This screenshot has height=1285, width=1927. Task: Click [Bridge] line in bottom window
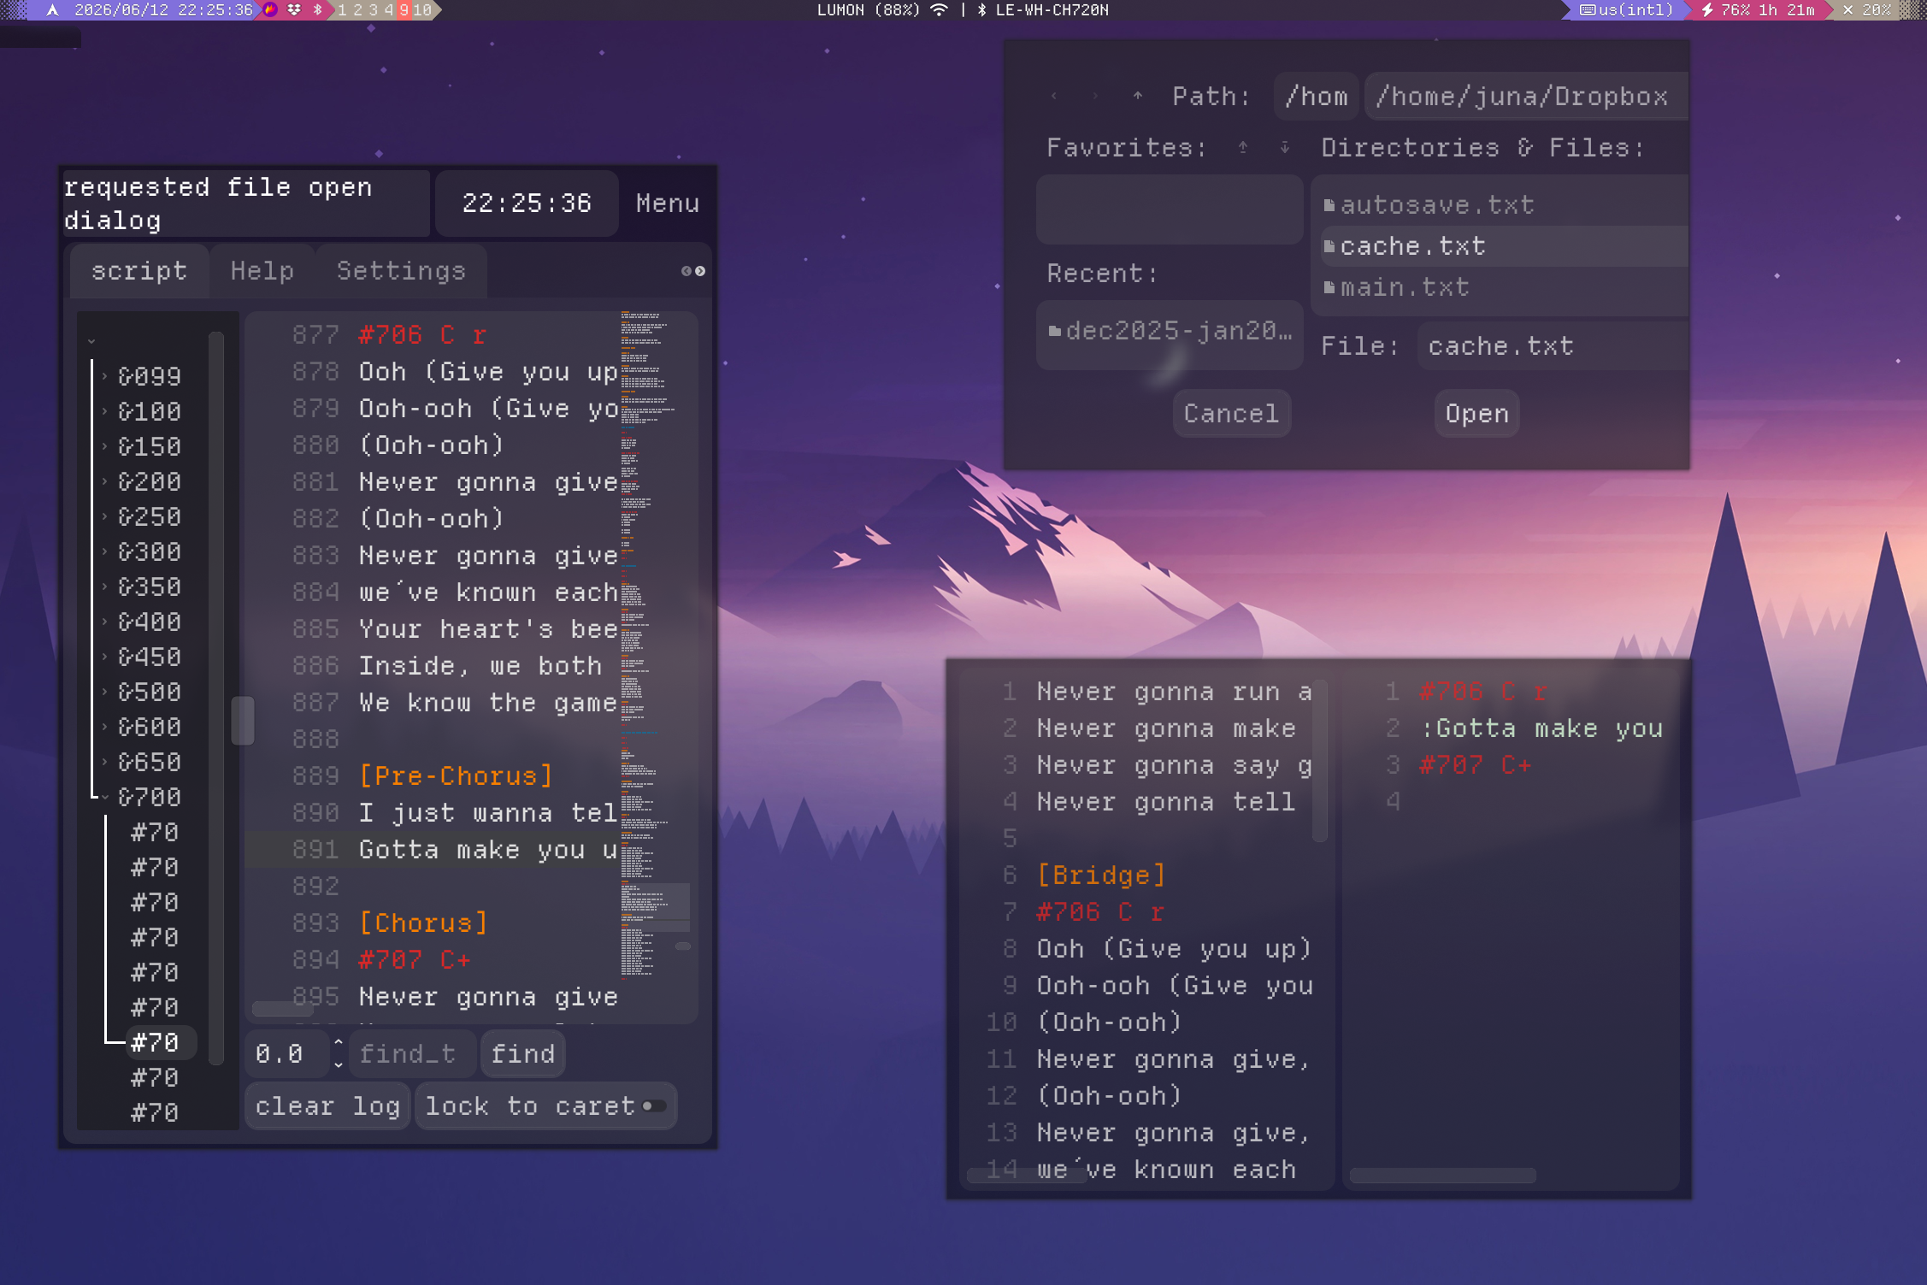tap(1101, 875)
